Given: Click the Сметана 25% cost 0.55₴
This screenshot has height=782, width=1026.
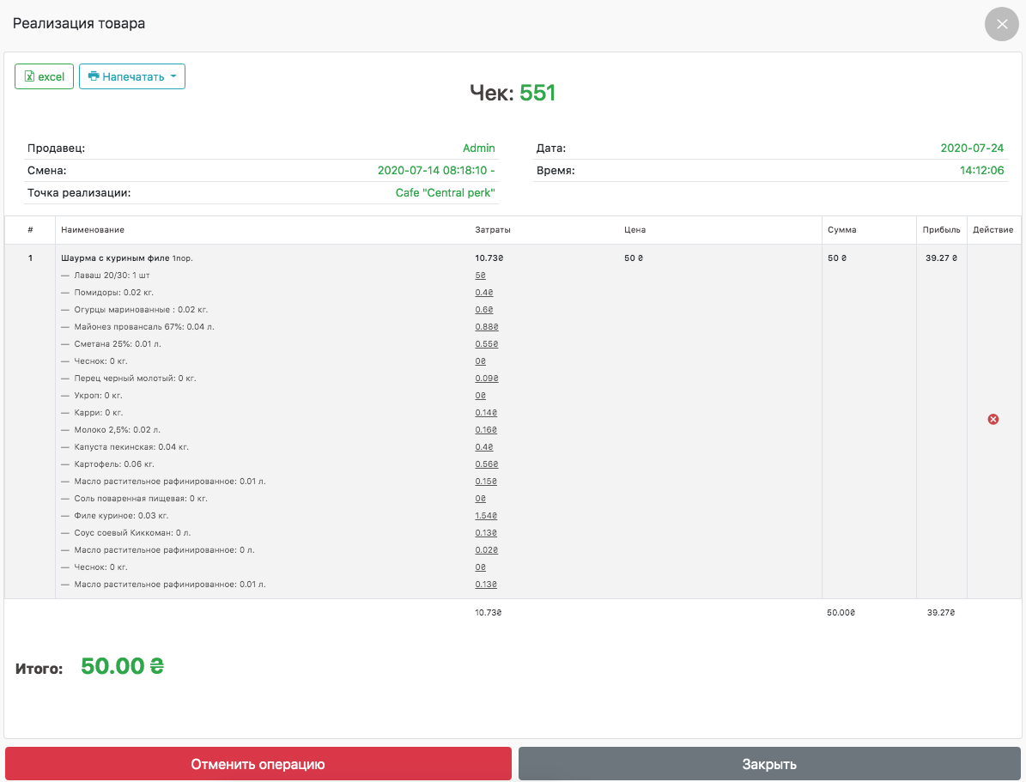Looking at the screenshot, I should tap(486, 343).
